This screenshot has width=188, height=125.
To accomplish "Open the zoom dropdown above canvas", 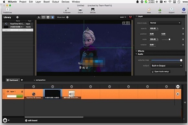I will coord(123,17).
